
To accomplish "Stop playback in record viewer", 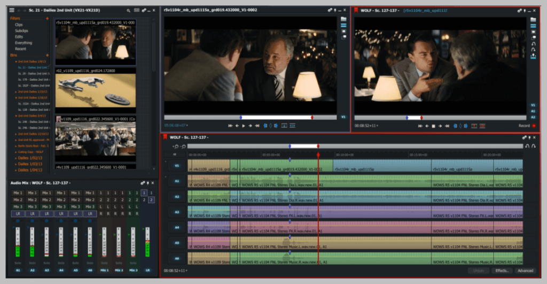I will (434, 126).
